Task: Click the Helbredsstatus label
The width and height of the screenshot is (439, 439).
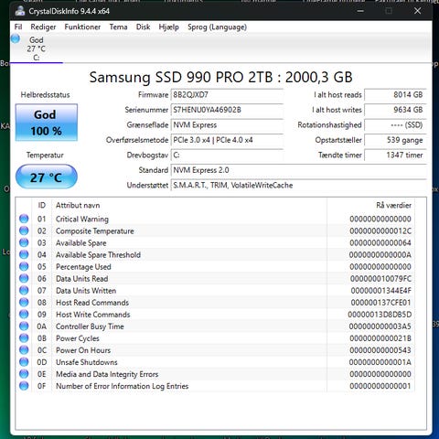Action: pyautogui.click(x=45, y=95)
